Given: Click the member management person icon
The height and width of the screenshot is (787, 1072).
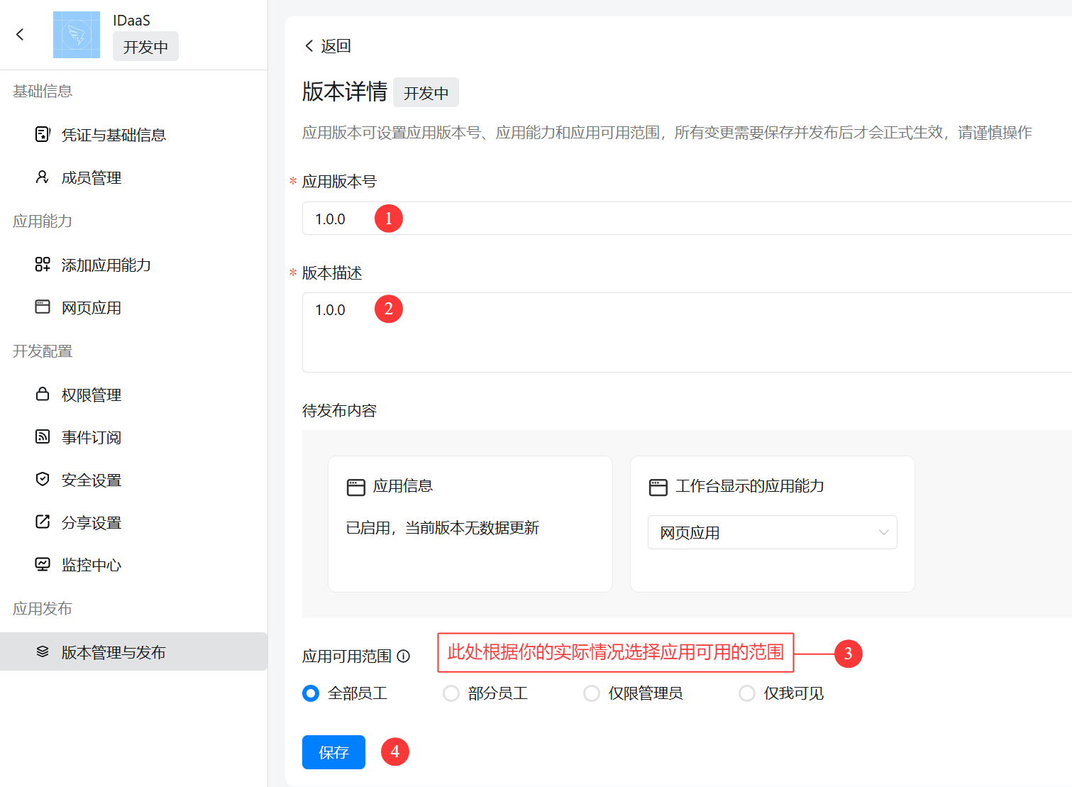Looking at the screenshot, I should tap(43, 177).
